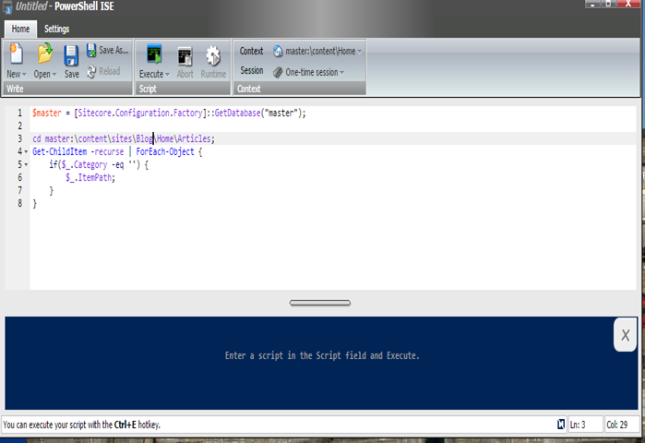Click the session paperclip icon

[278, 72]
